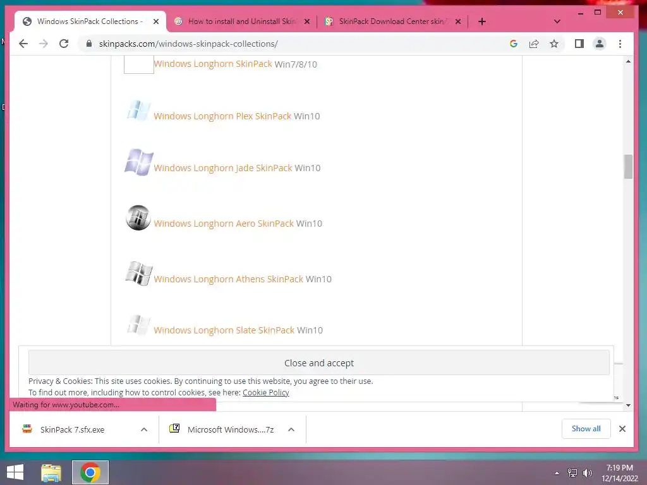Open the Windows Longhorn Slate SkinPack link
The image size is (647, 485).
pos(224,330)
